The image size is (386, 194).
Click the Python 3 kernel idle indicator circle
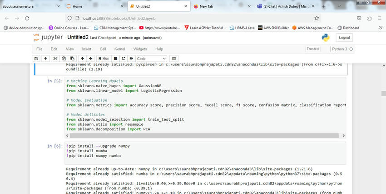tap(351, 49)
